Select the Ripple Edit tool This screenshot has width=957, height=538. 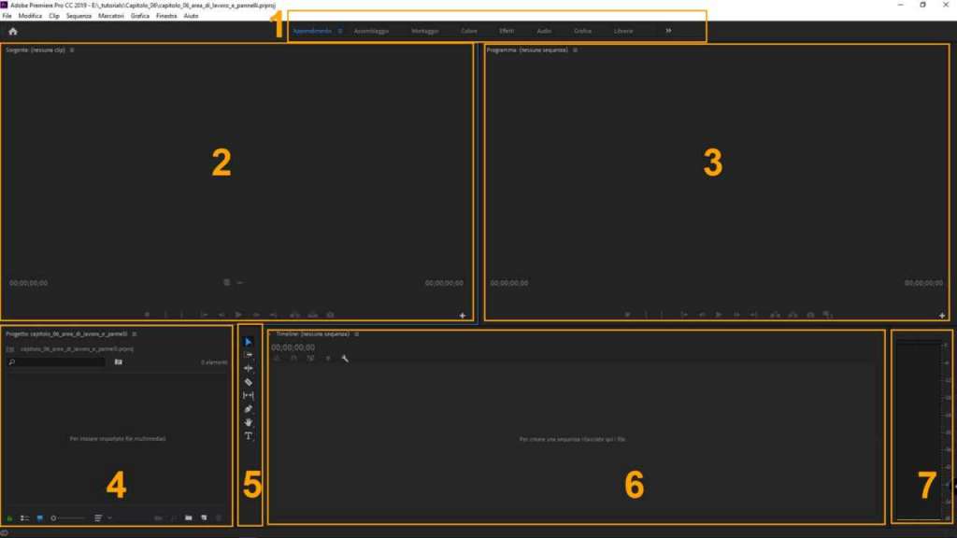[249, 369]
